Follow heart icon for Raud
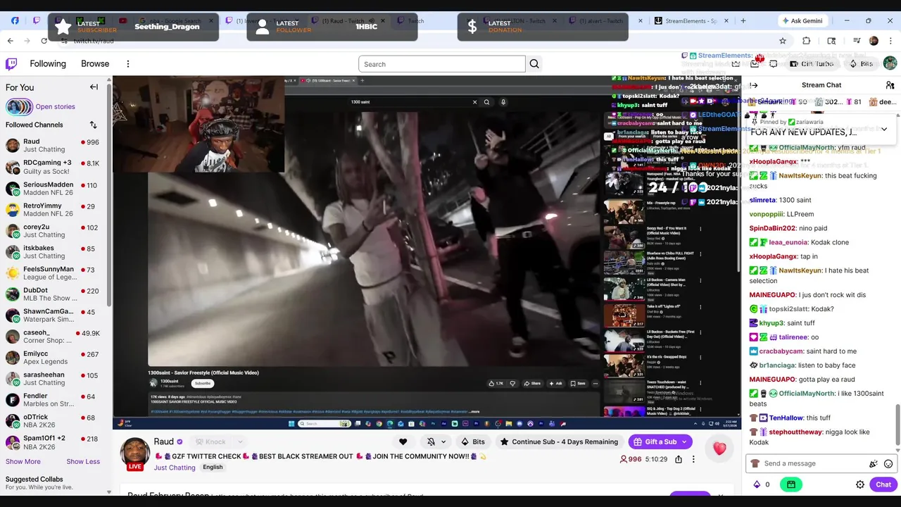Image resolution: width=901 pixels, height=507 pixels. (403, 442)
